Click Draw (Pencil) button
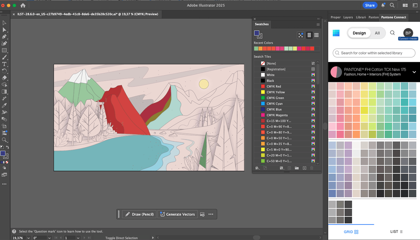Image resolution: width=420 pixels, height=240 pixels. (x=139, y=214)
